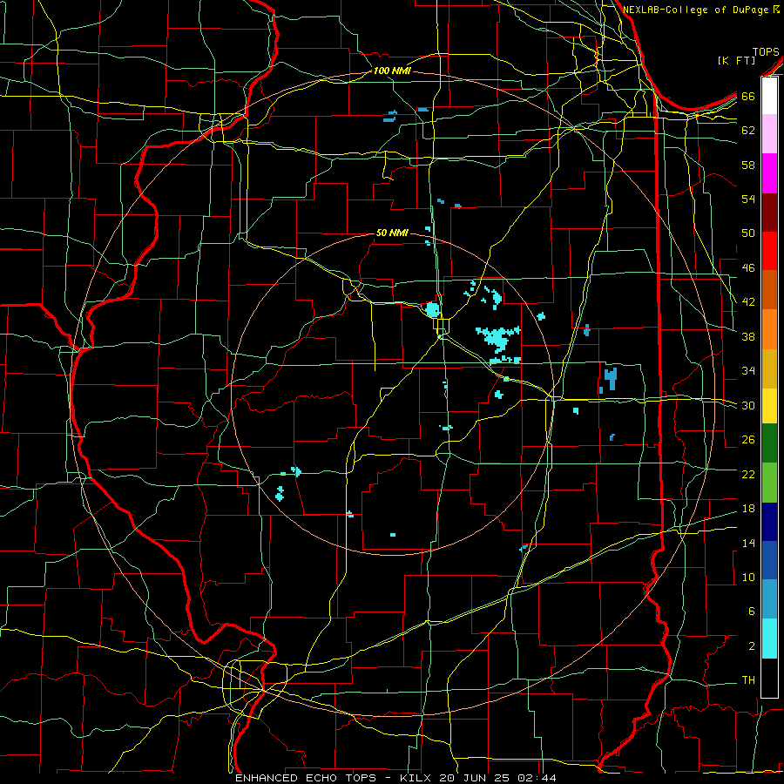Click legend value 22
Viewport: 784px width, 784px height.
748,475
